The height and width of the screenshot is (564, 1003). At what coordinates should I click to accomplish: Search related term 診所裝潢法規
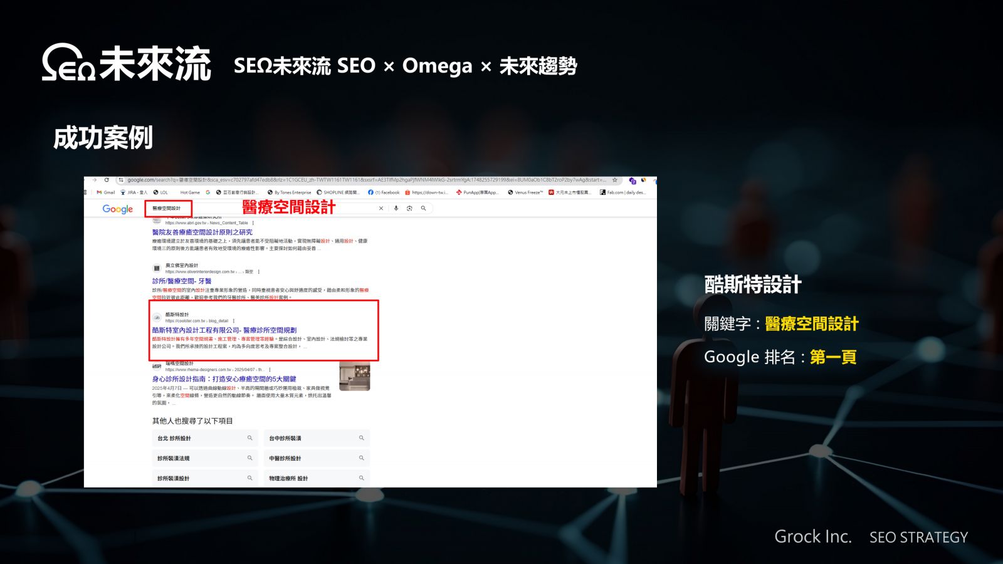pyautogui.click(x=205, y=458)
